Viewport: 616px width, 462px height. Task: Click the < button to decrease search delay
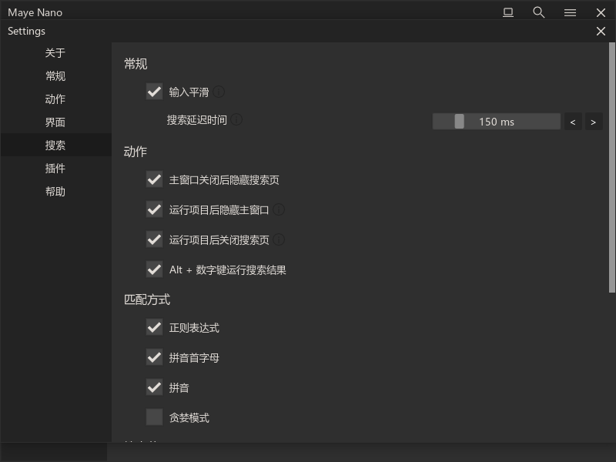[573, 121]
